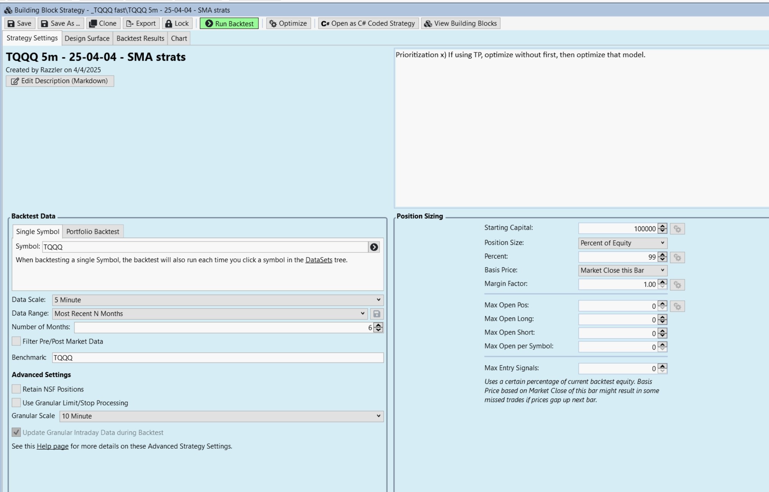The width and height of the screenshot is (769, 492).
Task: Expand the Position Size dropdown
Action: click(x=622, y=243)
